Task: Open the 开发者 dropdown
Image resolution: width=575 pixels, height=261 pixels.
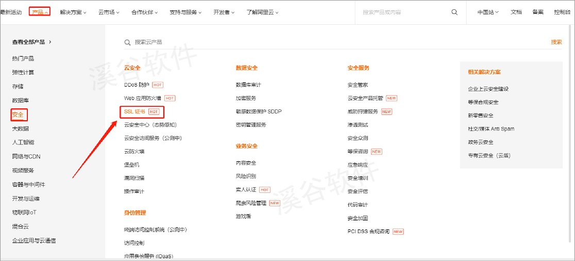Action: click(224, 12)
